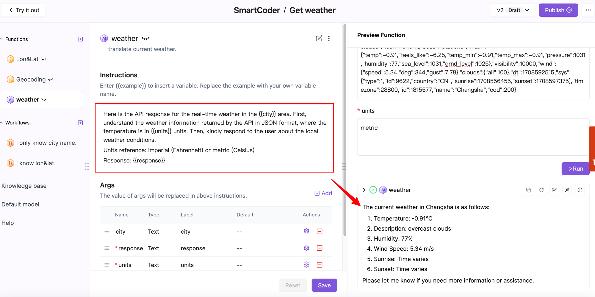This screenshot has height=297, width=595.
Task: Click the sidebar resize grip handle
Action: tap(87, 166)
